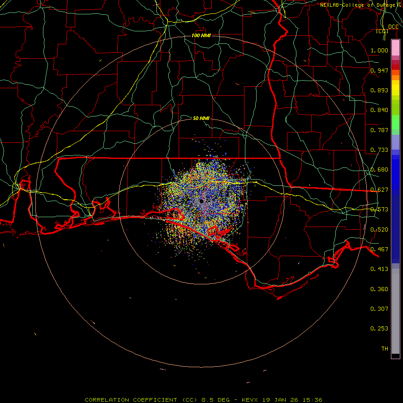Screen dimensions: 403x403
Task: Click the 100 NMI range ring label
Action: pyautogui.click(x=201, y=35)
